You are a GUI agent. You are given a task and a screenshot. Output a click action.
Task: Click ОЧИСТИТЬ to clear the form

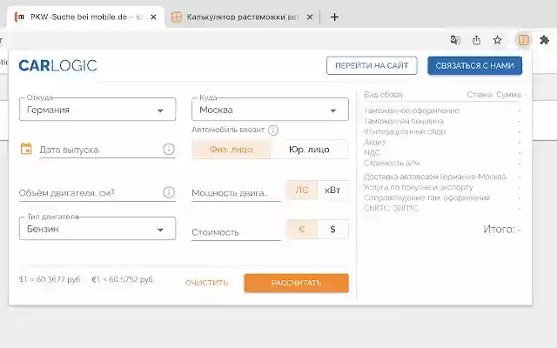tap(206, 283)
